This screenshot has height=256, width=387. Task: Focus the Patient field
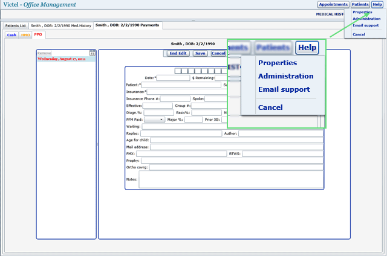[x=181, y=85]
